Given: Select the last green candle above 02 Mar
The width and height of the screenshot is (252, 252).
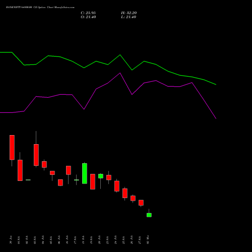Looking at the screenshot, I should (x=149, y=215).
